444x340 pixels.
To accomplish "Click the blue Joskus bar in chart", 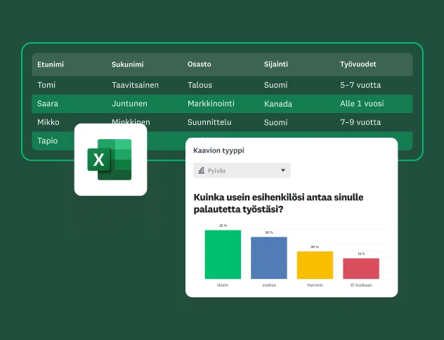I will point(269,258).
